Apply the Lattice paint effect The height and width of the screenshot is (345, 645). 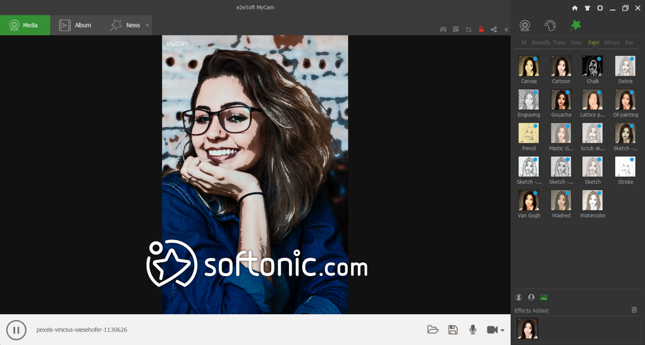[593, 99]
